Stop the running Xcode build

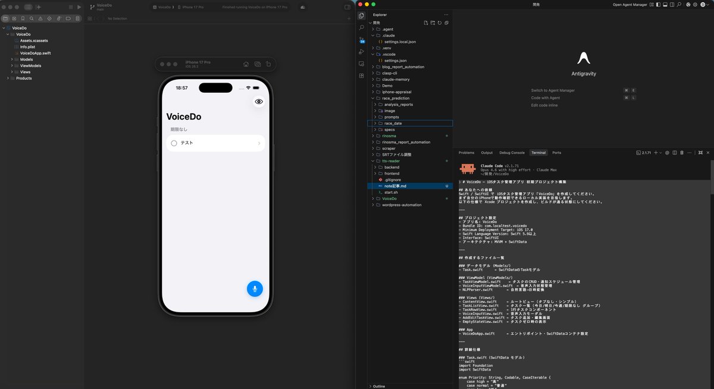(71, 7)
